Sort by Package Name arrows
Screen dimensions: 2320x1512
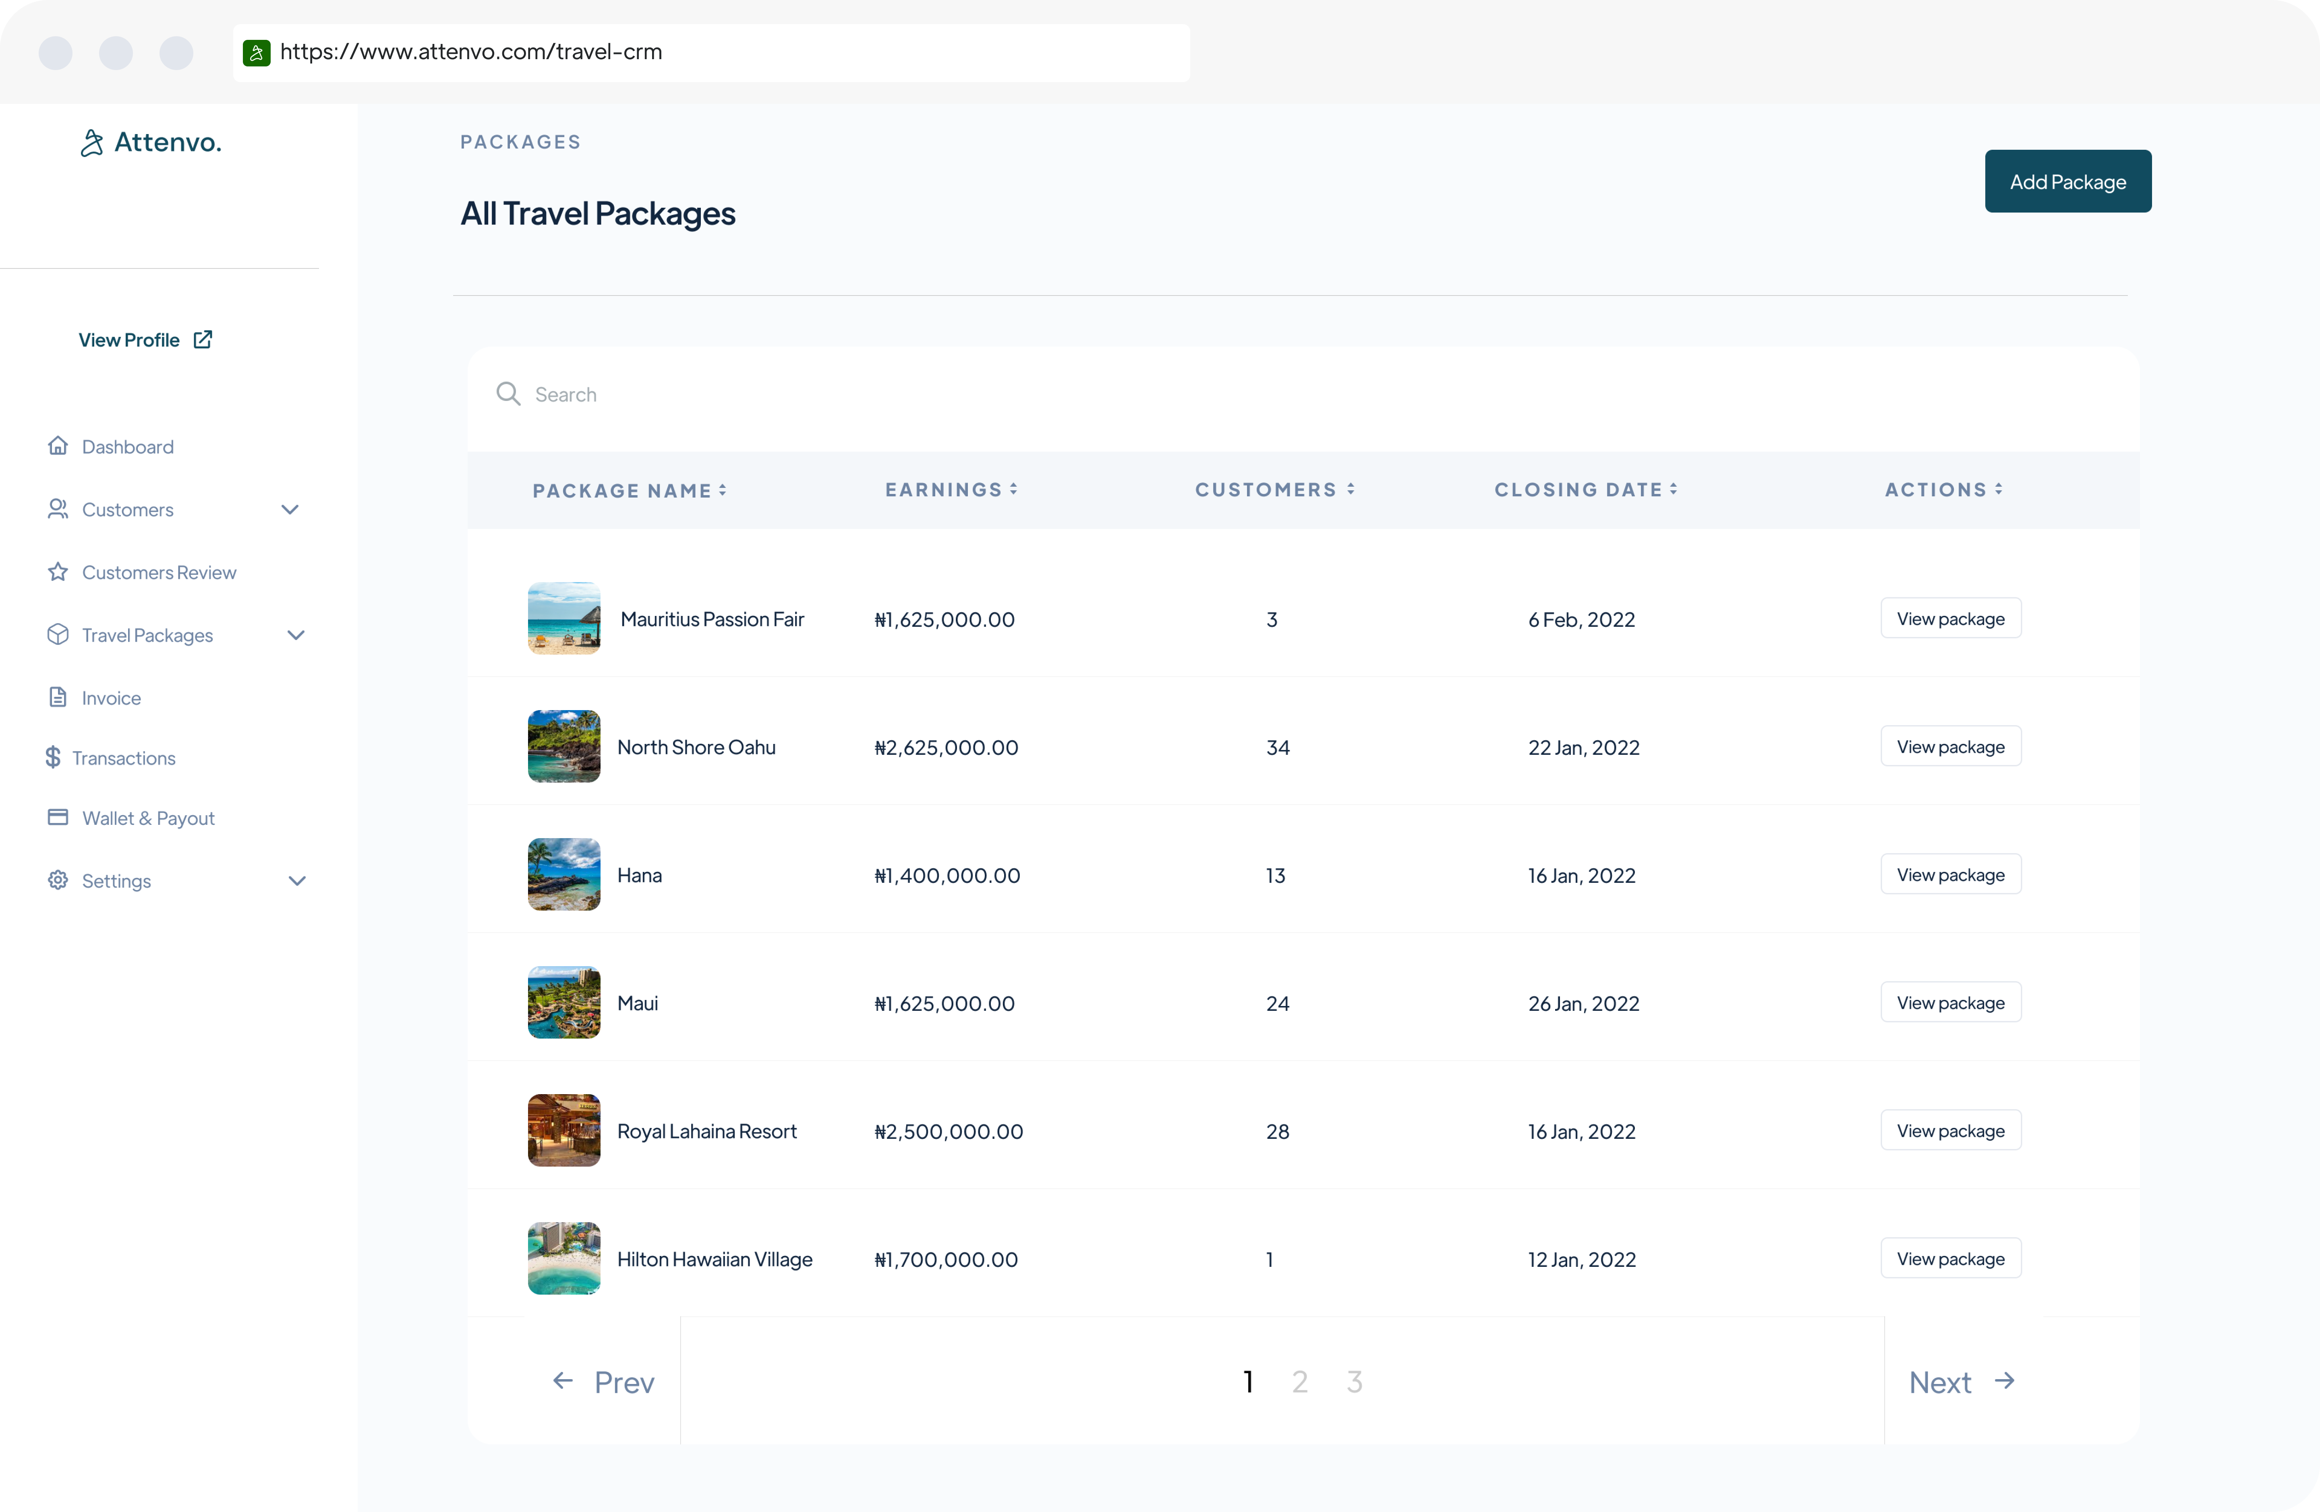pyautogui.click(x=722, y=490)
